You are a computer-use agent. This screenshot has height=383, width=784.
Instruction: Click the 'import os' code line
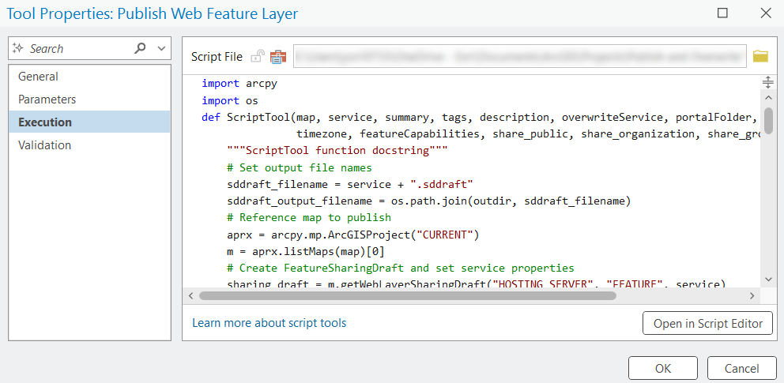(x=230, y=100)
